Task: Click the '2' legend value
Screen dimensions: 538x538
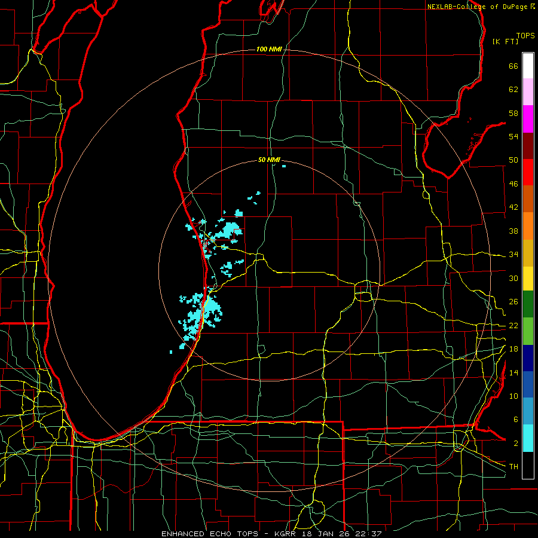Action: coord(515,444)
